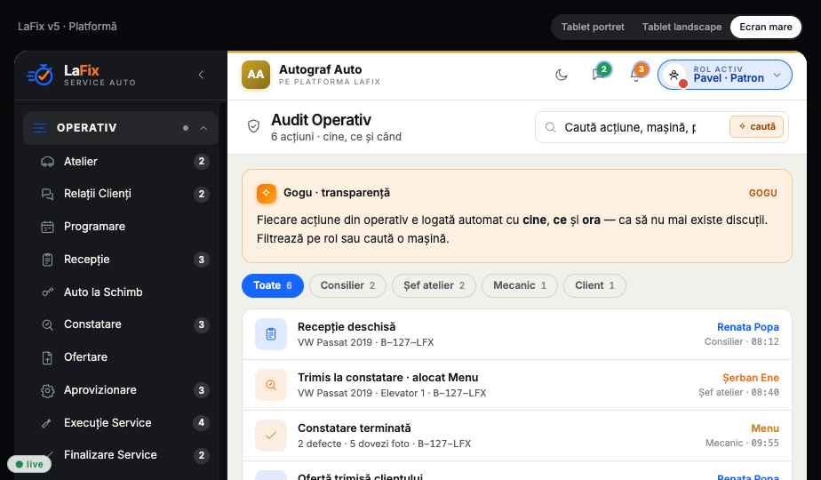Viewport: 821px width, 480px height.
Task: Click the Recepție count badge 3
Action: (x=201, y=260)
